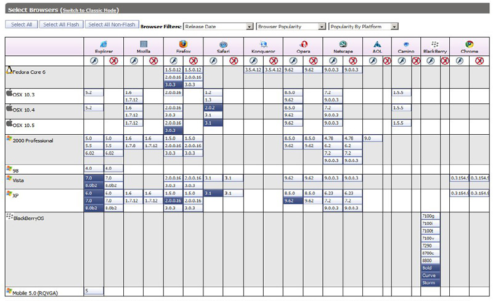
Task: Click the Opera browser icon
Action: coord(303,44)
